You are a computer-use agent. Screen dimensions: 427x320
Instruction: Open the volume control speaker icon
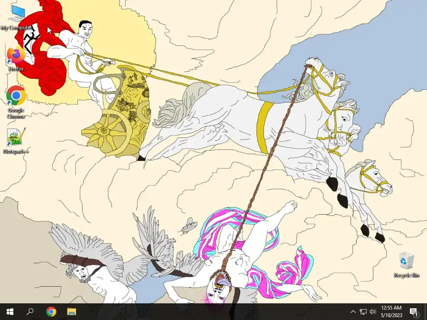[373, 312]
